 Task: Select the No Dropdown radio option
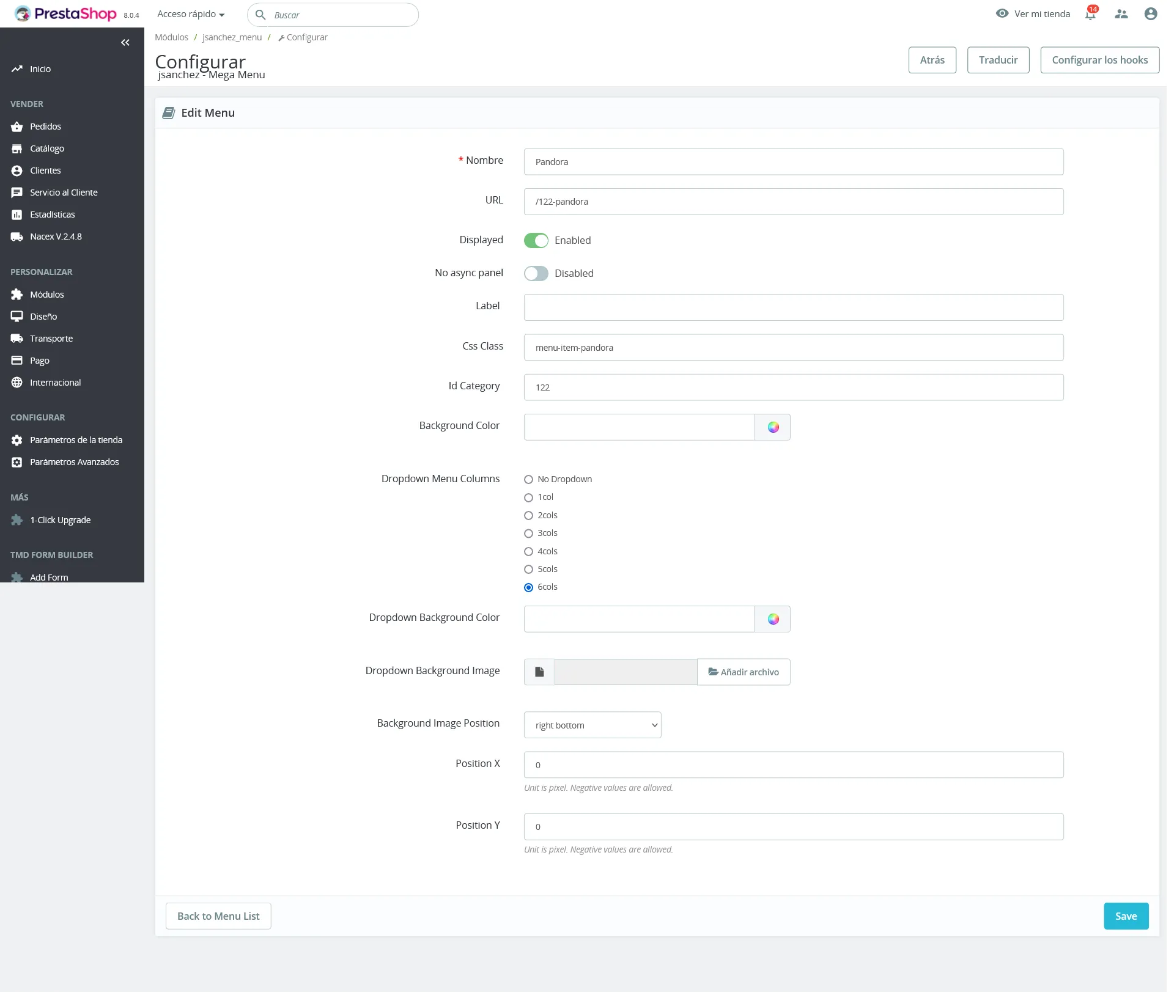[x=529, y=480]
